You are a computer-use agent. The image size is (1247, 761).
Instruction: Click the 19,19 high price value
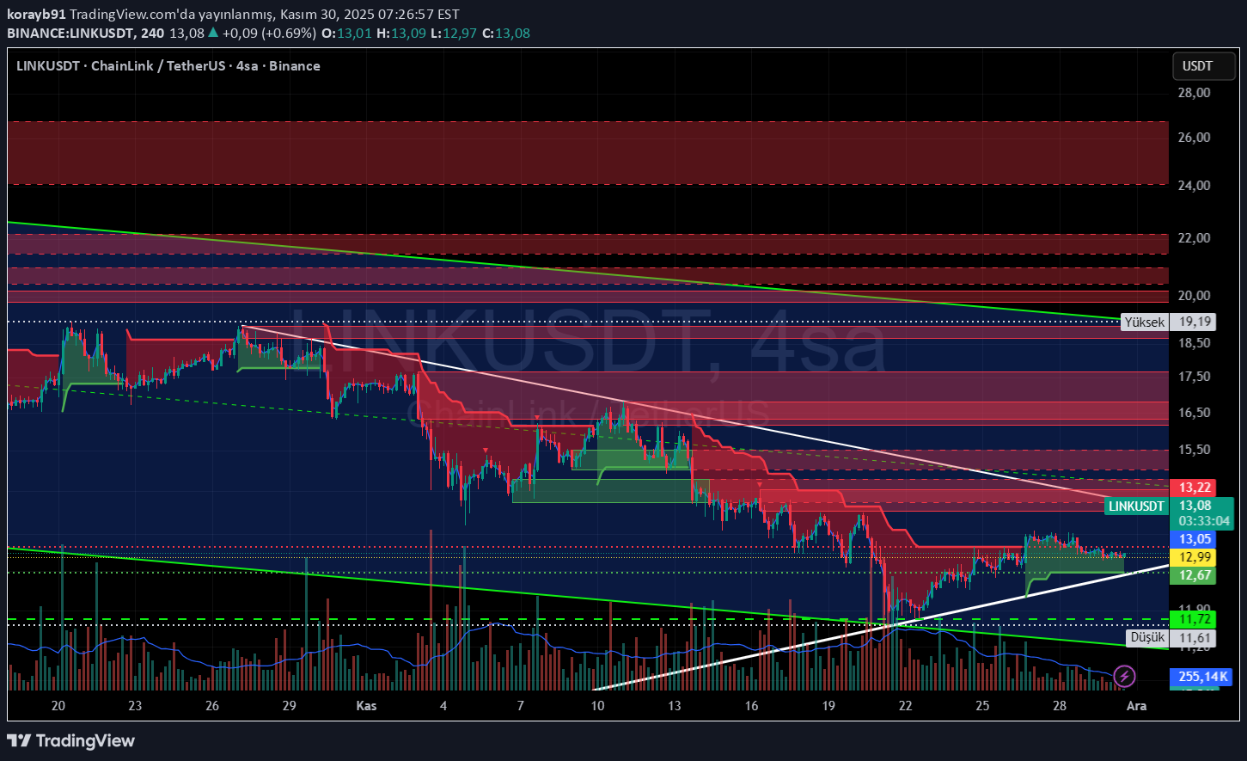pyautogui.click(x=1195, y=322)
